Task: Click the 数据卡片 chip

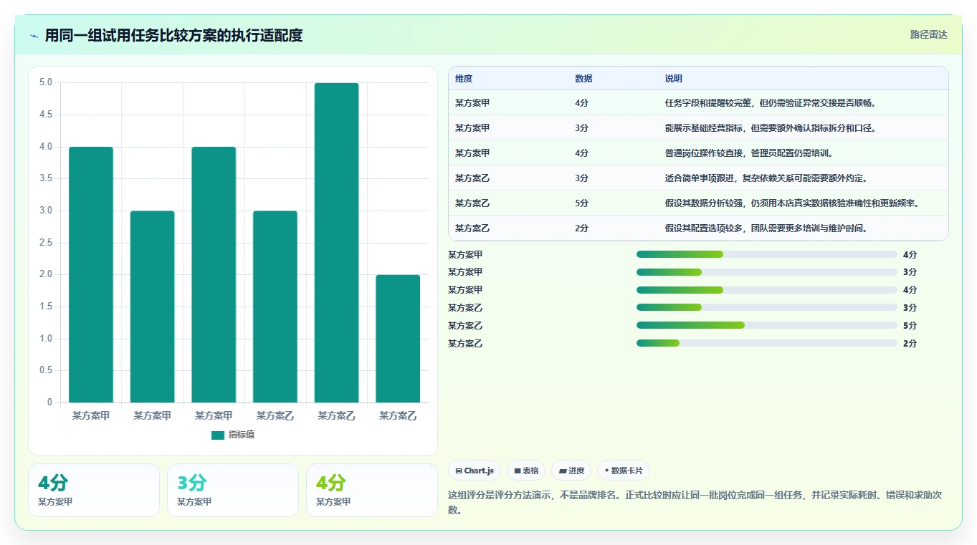Action: 624,471
